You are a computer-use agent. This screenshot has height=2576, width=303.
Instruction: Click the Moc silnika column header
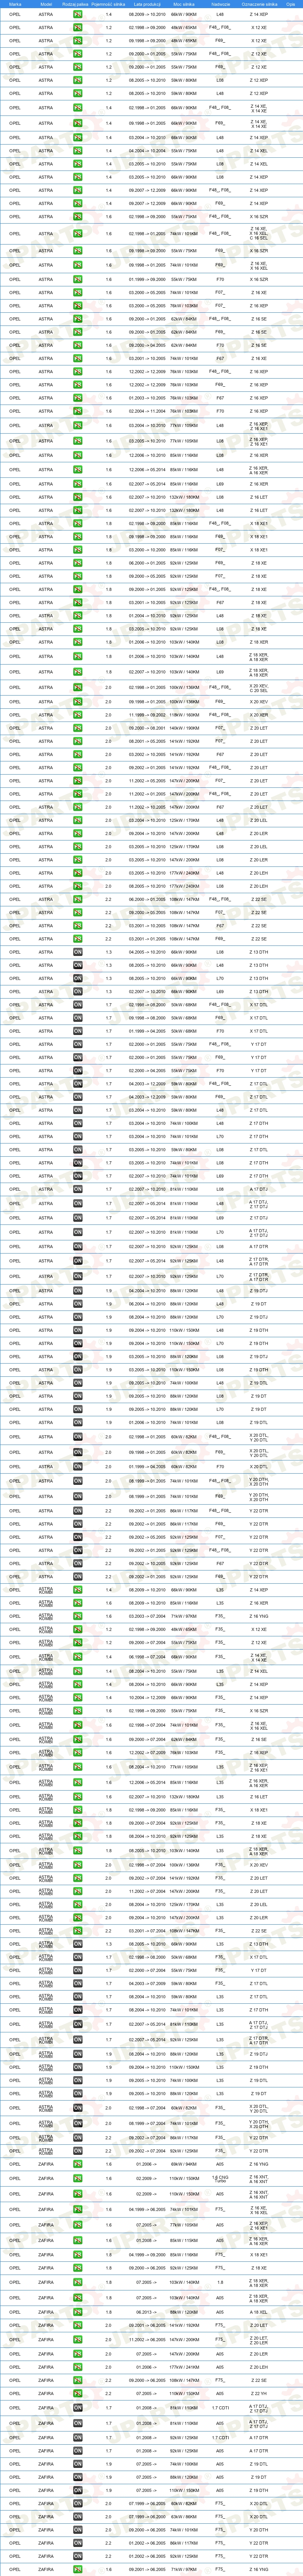pos(184,4)
